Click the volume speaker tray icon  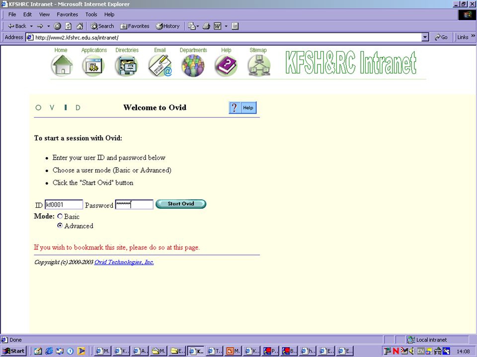(412, 351)
